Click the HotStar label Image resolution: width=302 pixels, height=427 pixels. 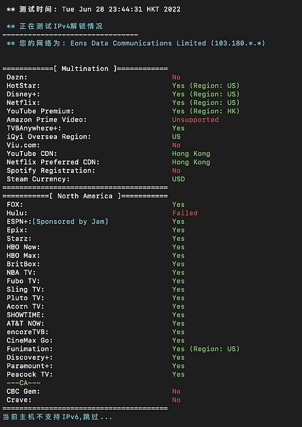[24, 86]
